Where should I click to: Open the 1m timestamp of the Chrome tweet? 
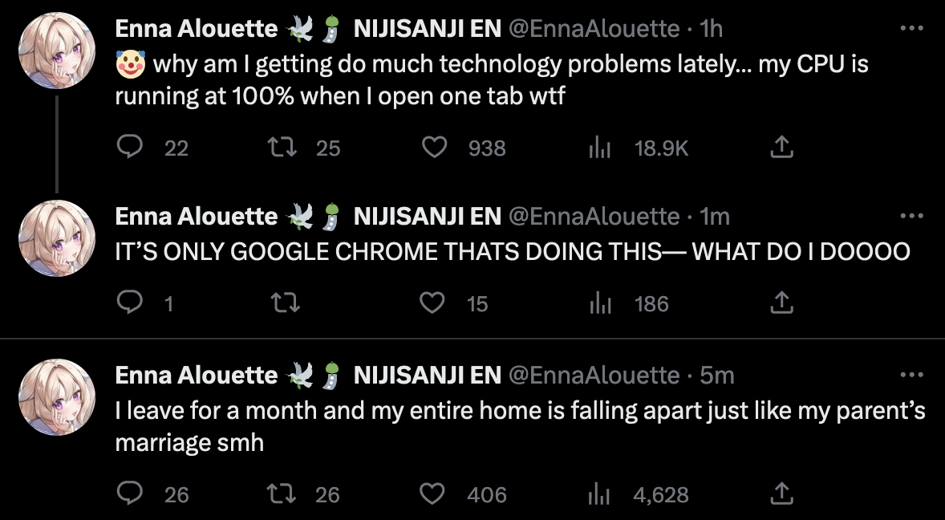click(714, 217)
